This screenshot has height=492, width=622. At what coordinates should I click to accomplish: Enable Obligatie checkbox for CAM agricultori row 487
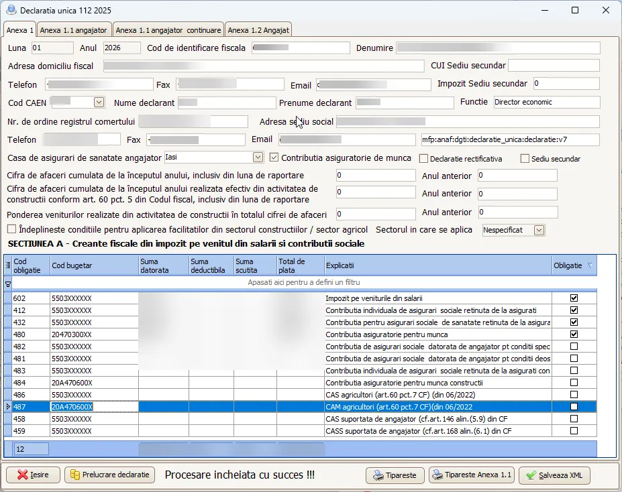pos(574,406)
